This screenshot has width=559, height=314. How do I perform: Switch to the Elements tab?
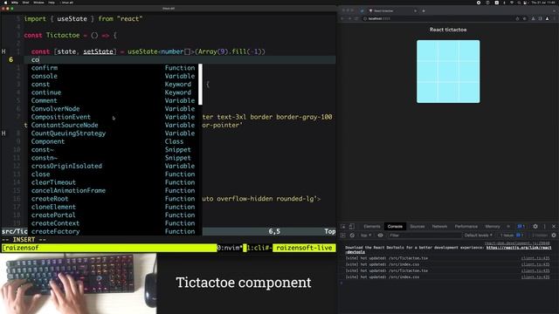point(372,227)
